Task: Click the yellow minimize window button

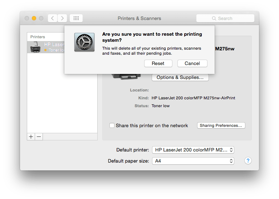Action: (34, 18)
